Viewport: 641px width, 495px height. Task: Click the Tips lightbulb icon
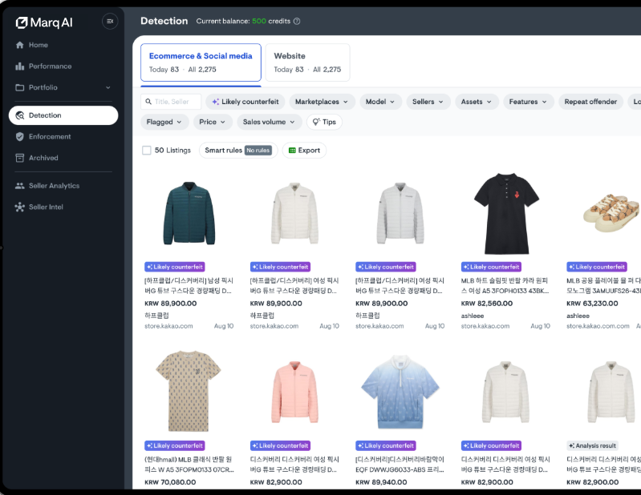pyautogui.click(x=316, y=122)
